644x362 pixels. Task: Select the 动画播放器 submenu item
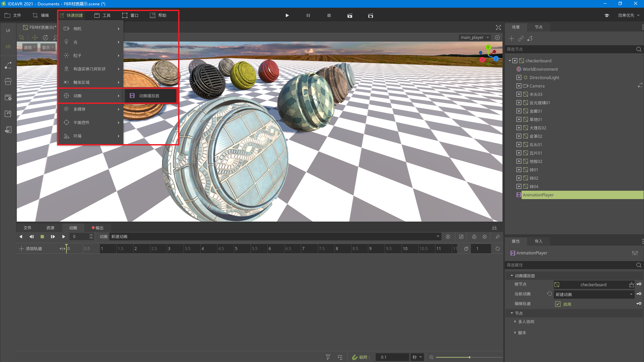[149, 96]
